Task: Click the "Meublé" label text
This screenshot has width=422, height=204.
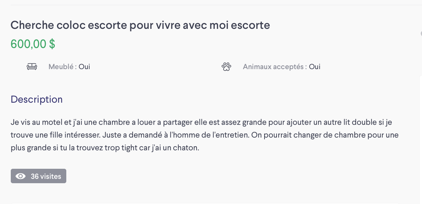Action: [x=61, y=67]
